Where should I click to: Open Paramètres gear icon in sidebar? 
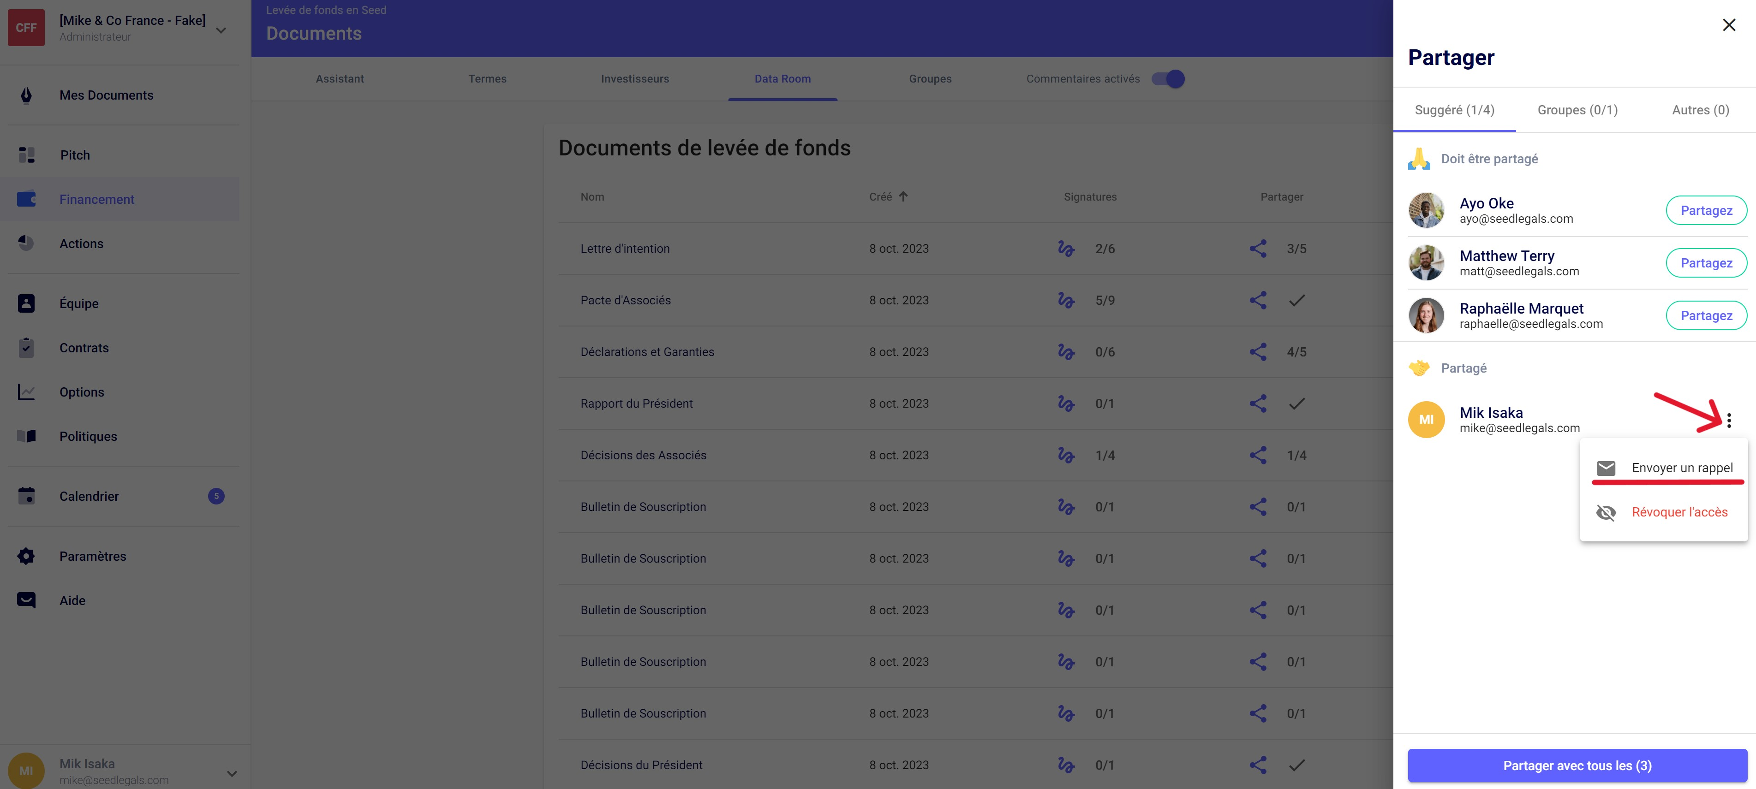click(x=26, y=556)
